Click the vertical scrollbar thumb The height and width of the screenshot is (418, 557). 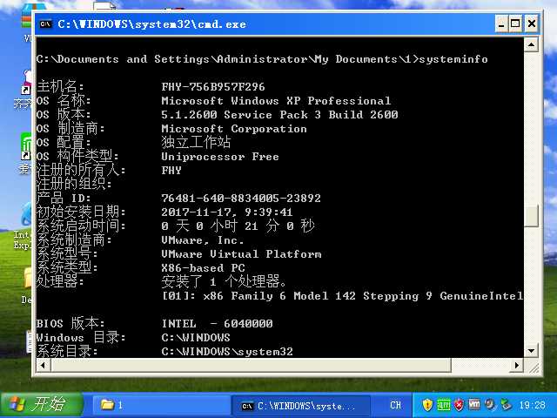click(x=531, y=215)
